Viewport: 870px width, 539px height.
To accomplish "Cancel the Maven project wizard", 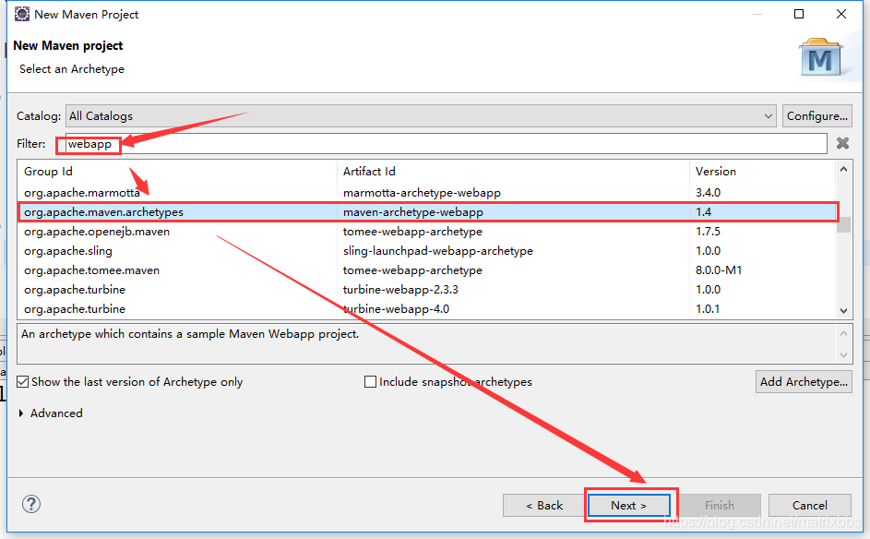I will click(809, 505).
